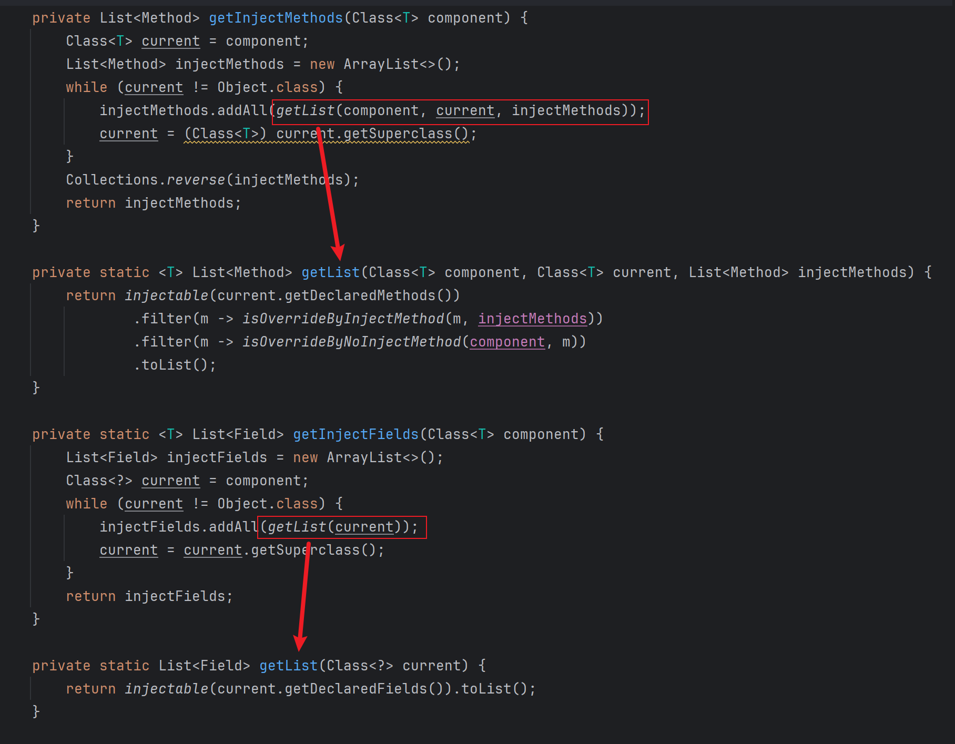This screenshot has height=744, width=955.
Task: Click the getInjectFields method name
Action: (356, 434)
